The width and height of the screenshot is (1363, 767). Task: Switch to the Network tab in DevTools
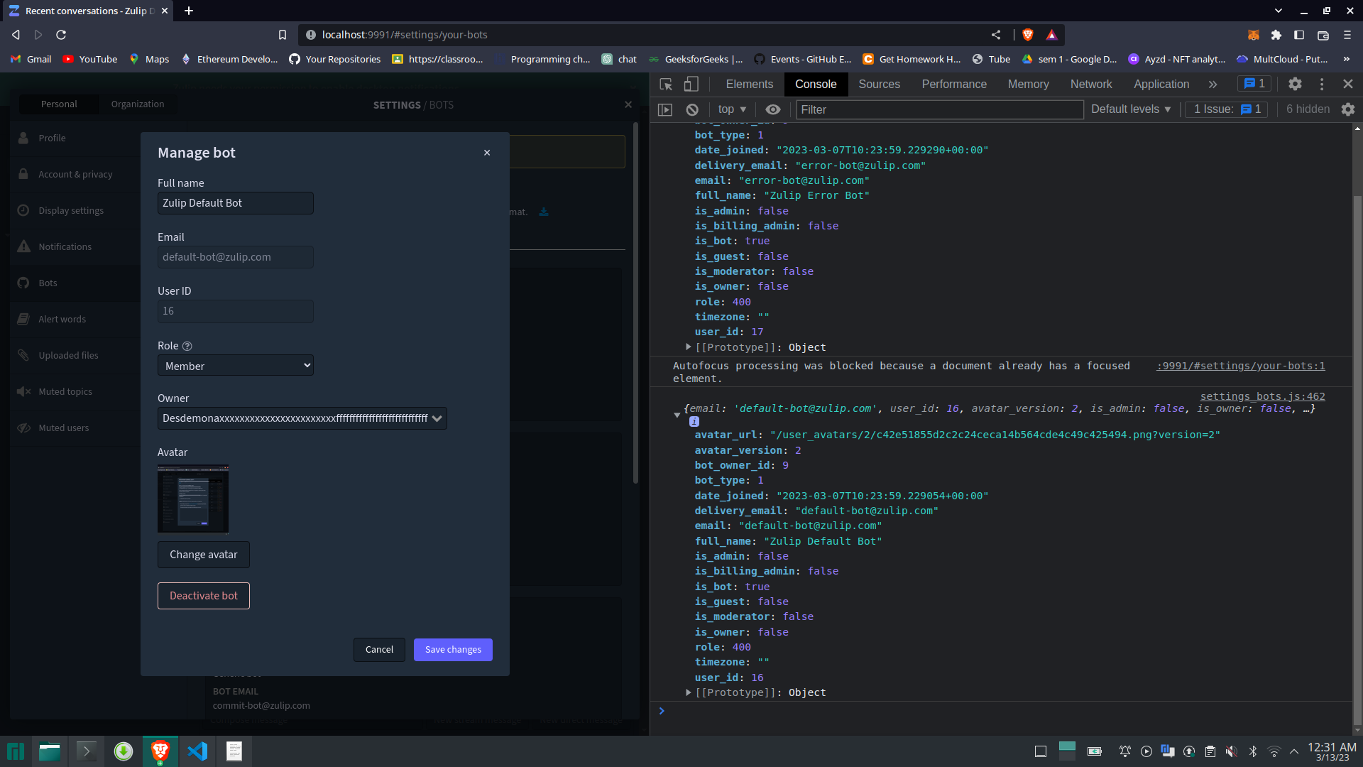pyautogui.click(x=1090, y=84)
